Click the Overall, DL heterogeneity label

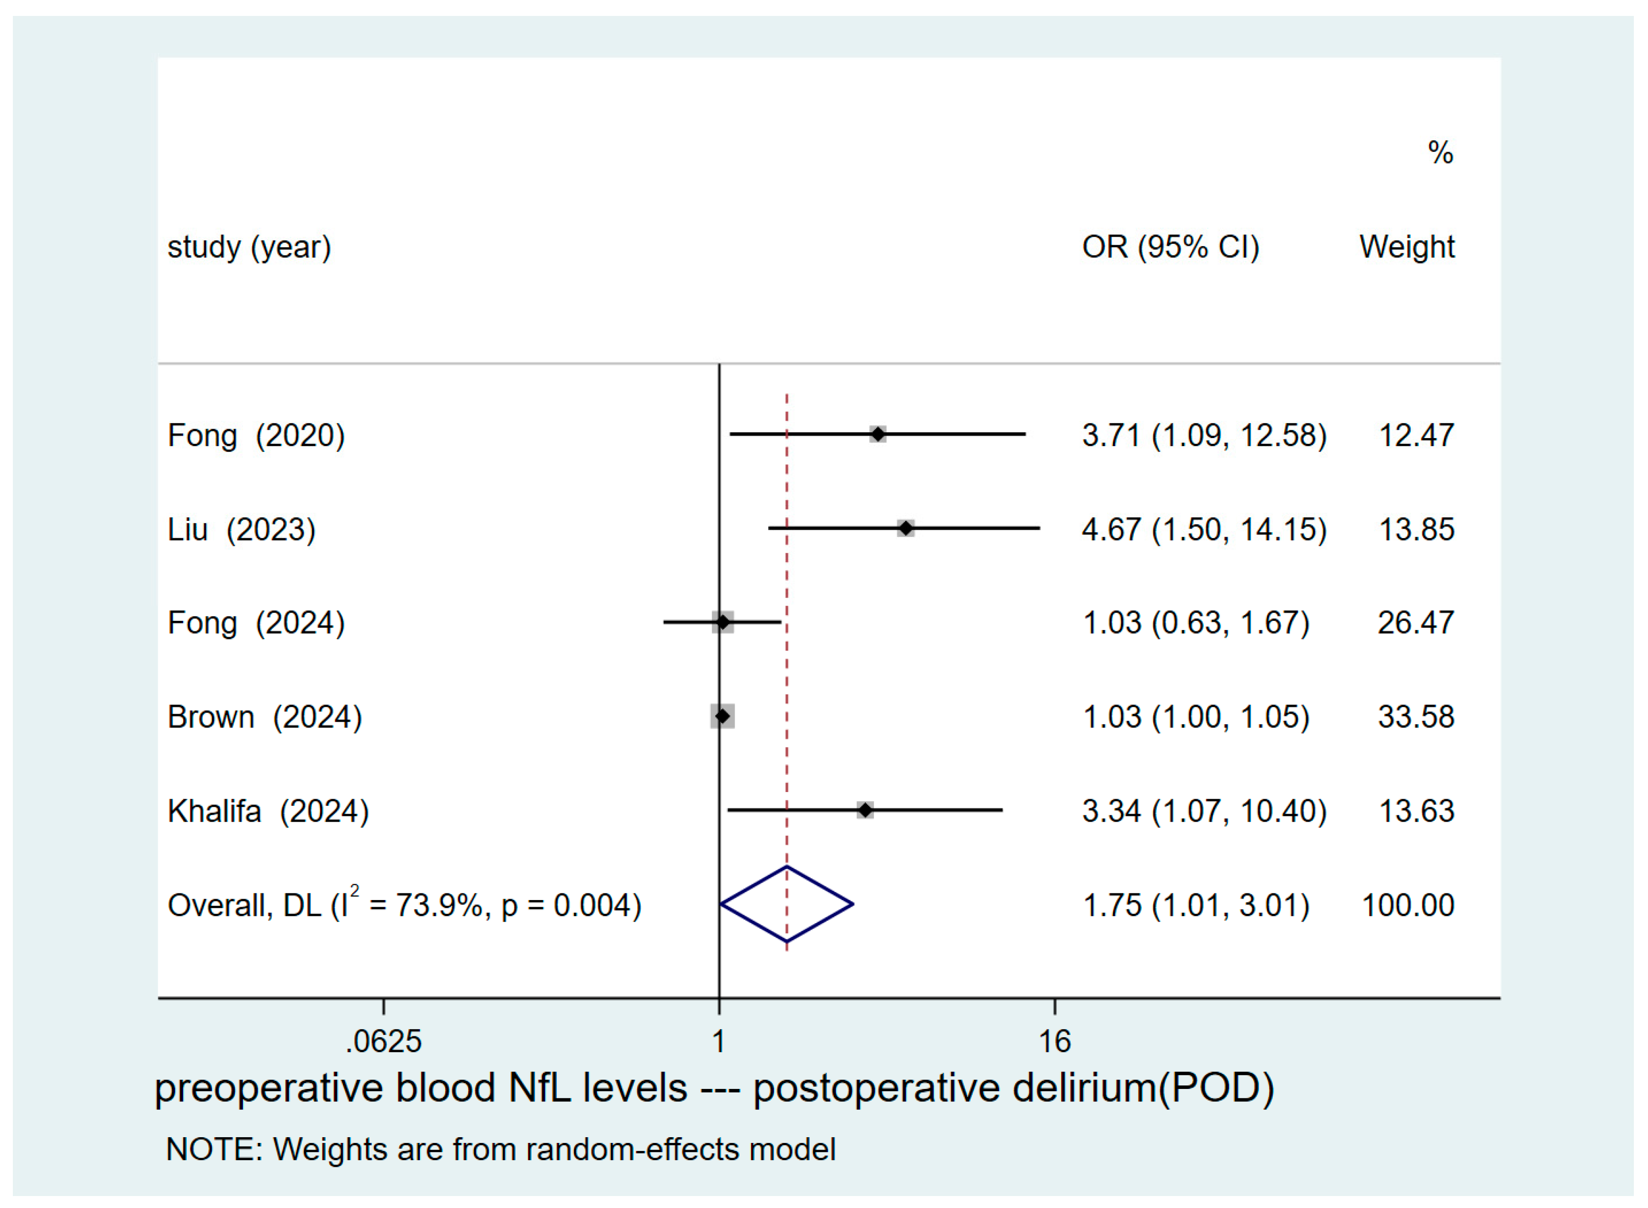[x=404, y=905]
